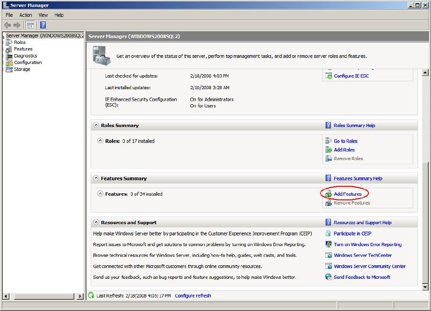Click the Features Summary Help icon
This screenshot has width=431, height=311.
[328, 178]
